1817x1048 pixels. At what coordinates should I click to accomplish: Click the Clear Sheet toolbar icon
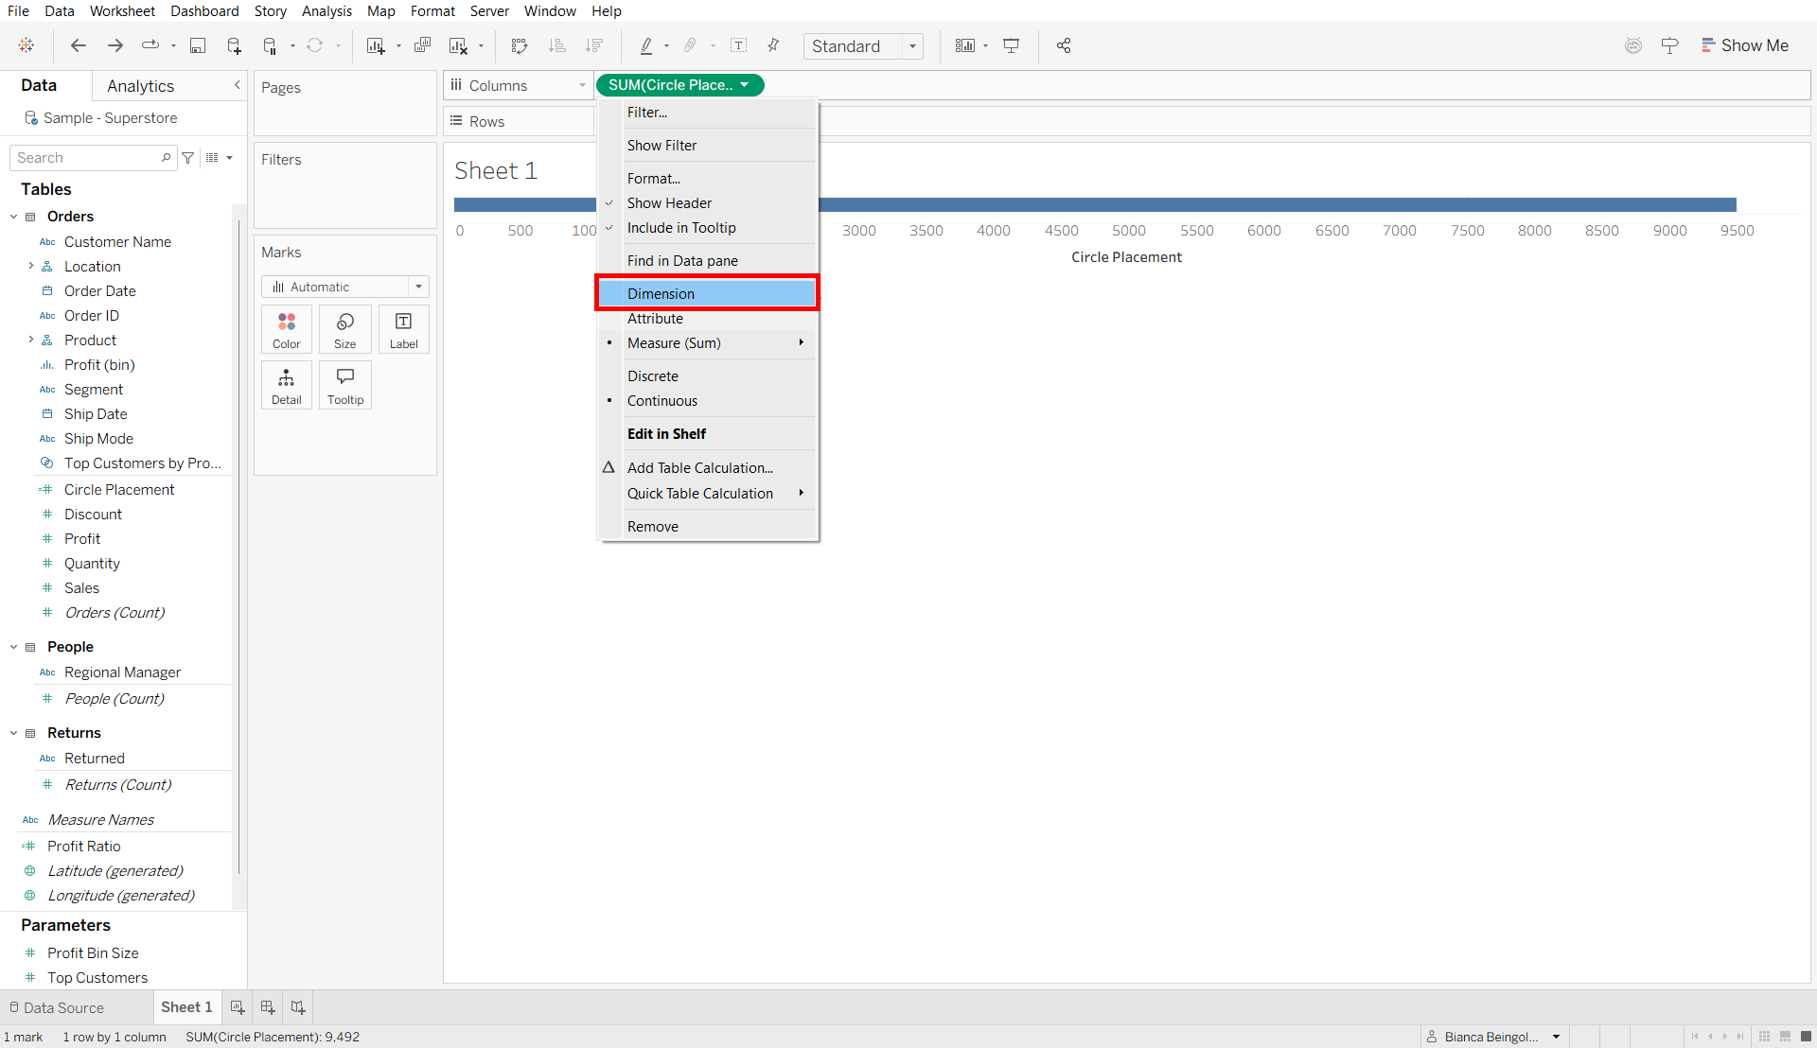click(458, 45)
